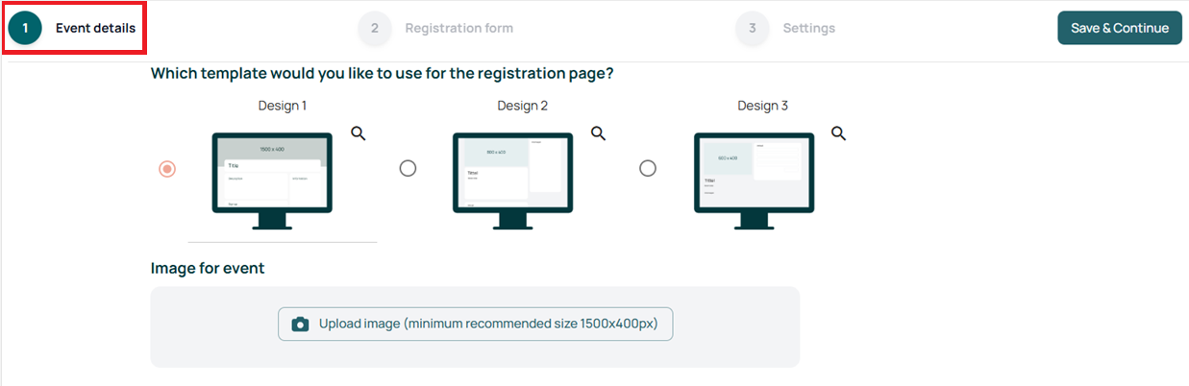Go to the Registration form step
The image size is (1189, 386).
click(458, 29)
